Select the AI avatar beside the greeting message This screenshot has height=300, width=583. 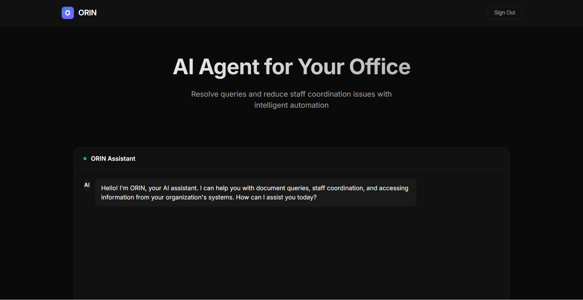(x=87, y=185)
